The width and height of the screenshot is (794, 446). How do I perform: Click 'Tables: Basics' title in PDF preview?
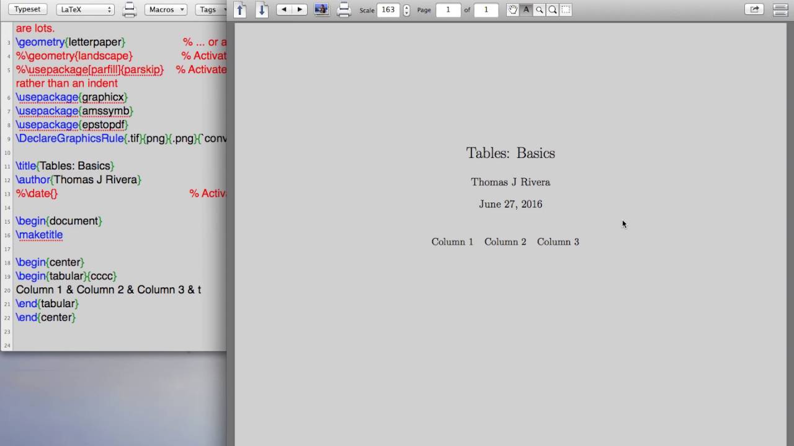coord(511,153)
